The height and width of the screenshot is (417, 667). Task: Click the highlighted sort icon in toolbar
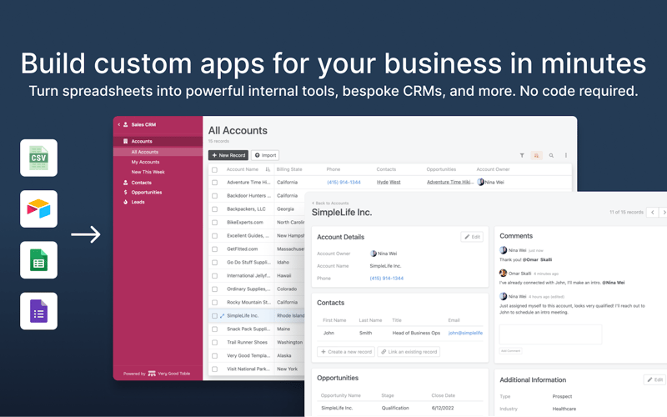(x=536, y=155)
